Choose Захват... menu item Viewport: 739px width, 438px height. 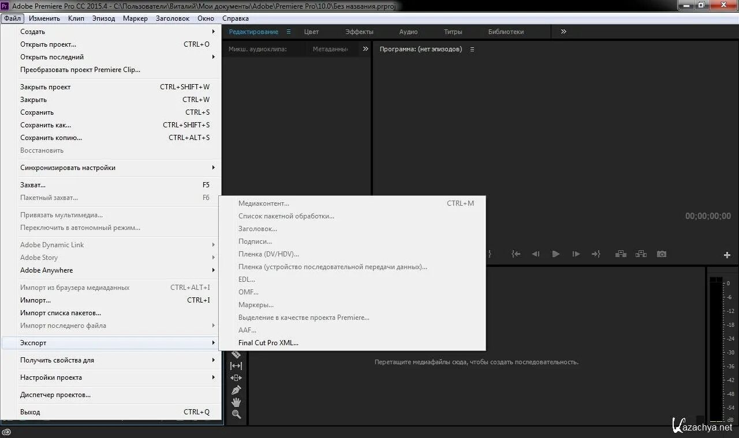click(x=111, y=185)
